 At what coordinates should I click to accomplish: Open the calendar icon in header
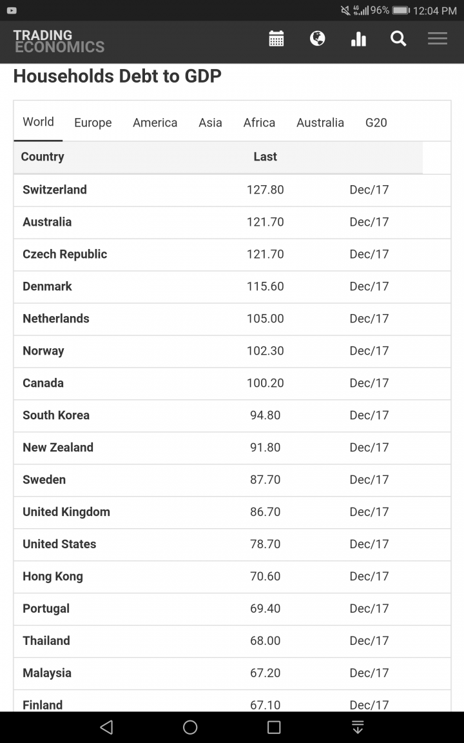click(x=276, y=39)
